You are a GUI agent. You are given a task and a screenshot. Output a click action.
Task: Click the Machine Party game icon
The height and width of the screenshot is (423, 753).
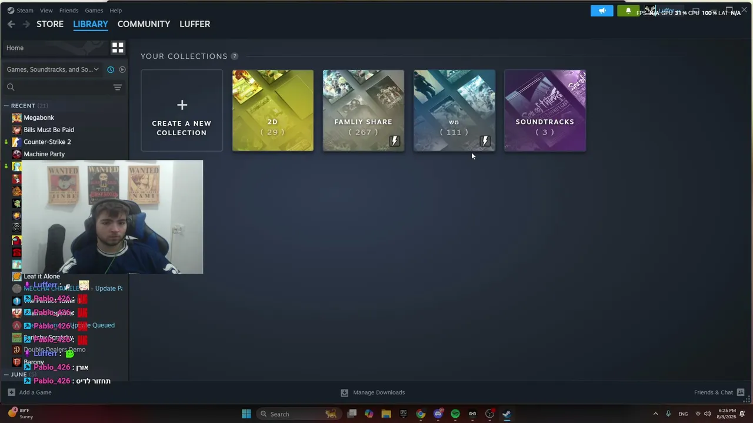coord(16,154)
